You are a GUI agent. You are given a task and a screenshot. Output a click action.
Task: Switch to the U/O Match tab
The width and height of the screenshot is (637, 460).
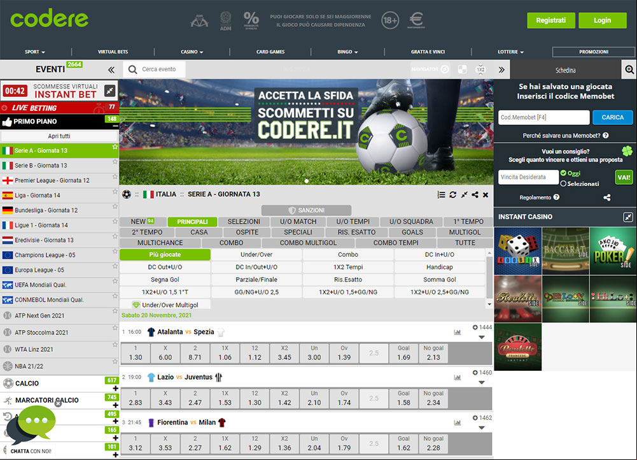click(298, 222)
